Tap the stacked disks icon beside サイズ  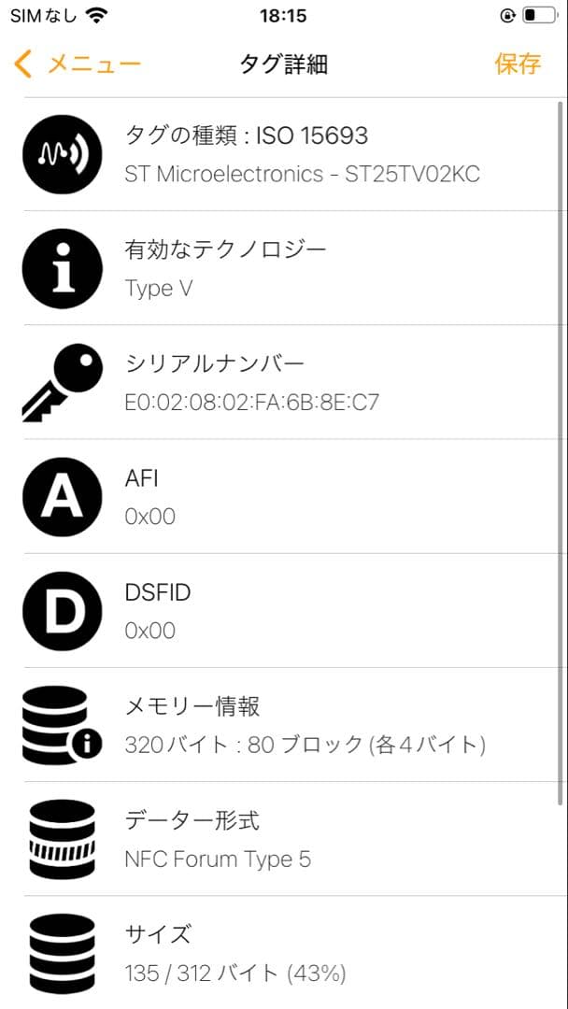coord(62,951)
